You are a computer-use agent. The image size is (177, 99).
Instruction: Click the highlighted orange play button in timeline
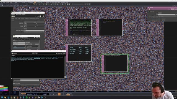pyautogui.click(x=59, y=94)
